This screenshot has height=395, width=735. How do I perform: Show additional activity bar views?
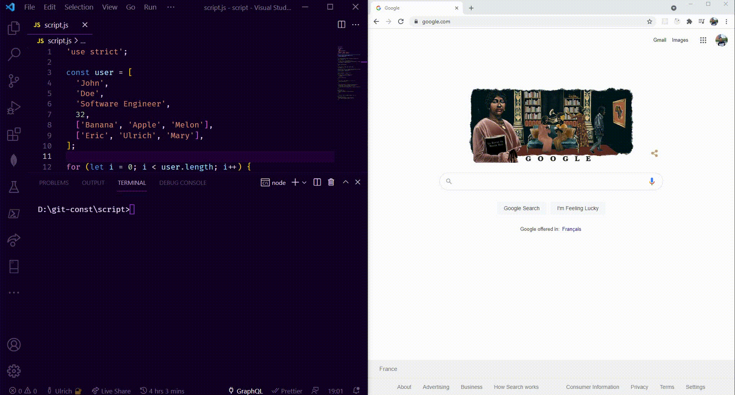click(x=14, y=292)
